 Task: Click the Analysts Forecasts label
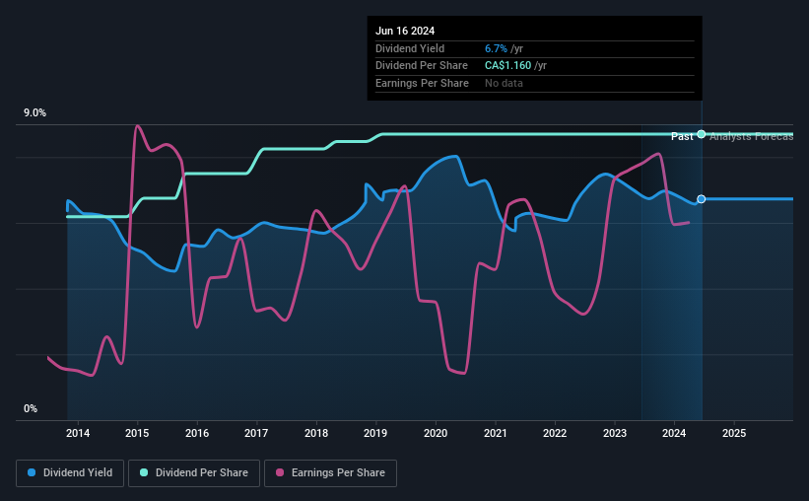click(751, 136)
